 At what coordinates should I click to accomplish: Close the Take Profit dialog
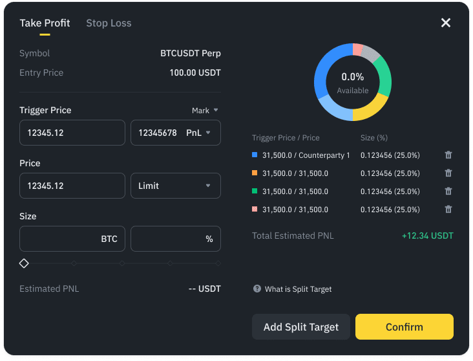(446, 23)
